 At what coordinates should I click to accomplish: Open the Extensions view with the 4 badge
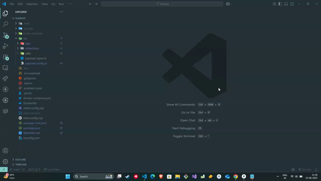(5, 57)
